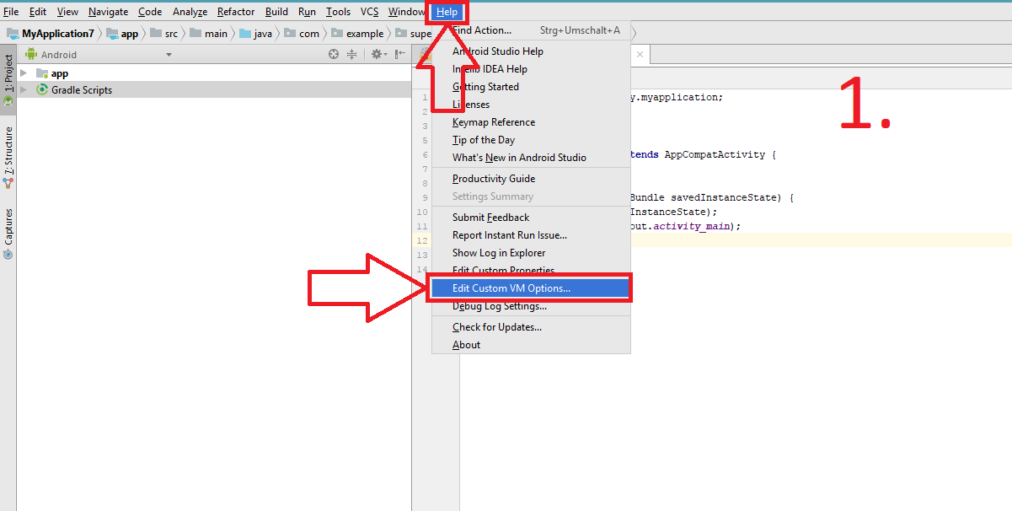The image size is (1012, 511).
Task: Select the Captures side tool tab
Action: coord(8,234)
